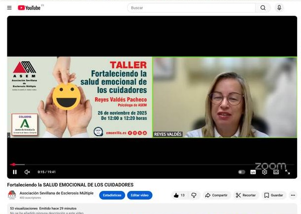The height and width of the screenshot is (214, 301).
Task: Like the video with thumbs up
Action: click(x=179, y=195)
